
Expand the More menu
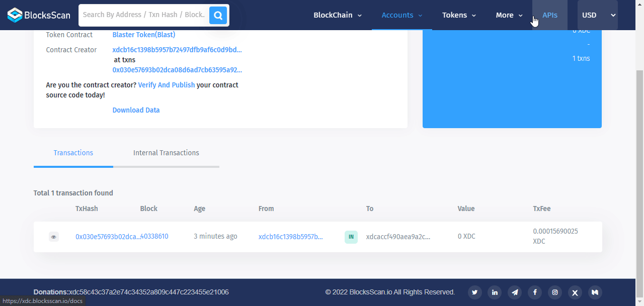click(x=509, y=15)
